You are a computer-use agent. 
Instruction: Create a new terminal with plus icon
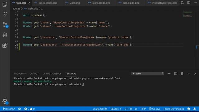pos(169,74)
